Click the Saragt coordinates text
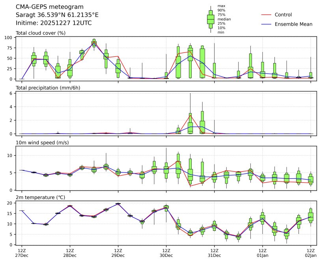Screen dimensions: 321x262 coord(57,15)
